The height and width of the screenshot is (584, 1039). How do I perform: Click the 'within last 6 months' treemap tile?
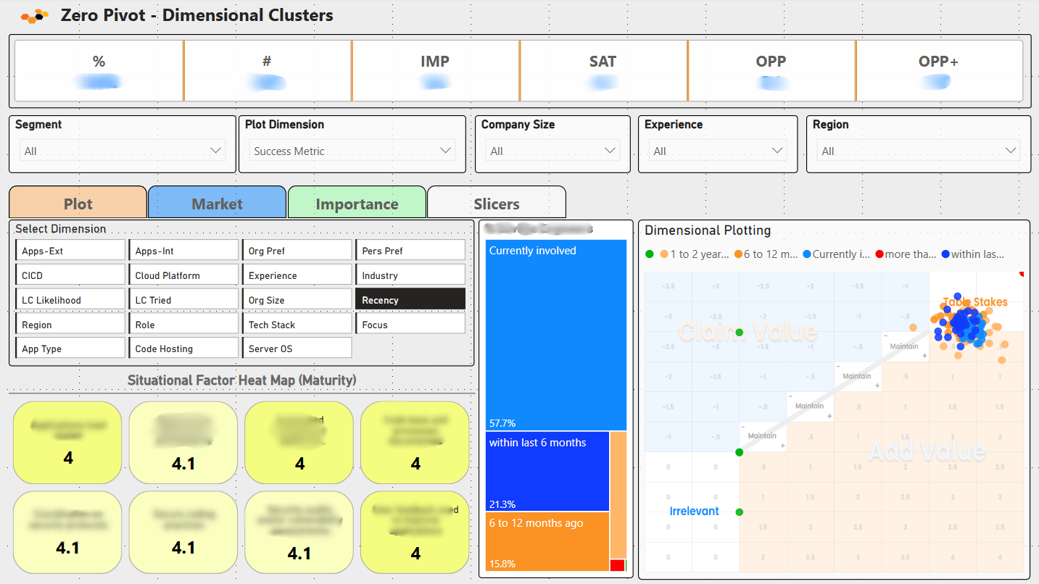pyautogui.click(x=547, y=472)
